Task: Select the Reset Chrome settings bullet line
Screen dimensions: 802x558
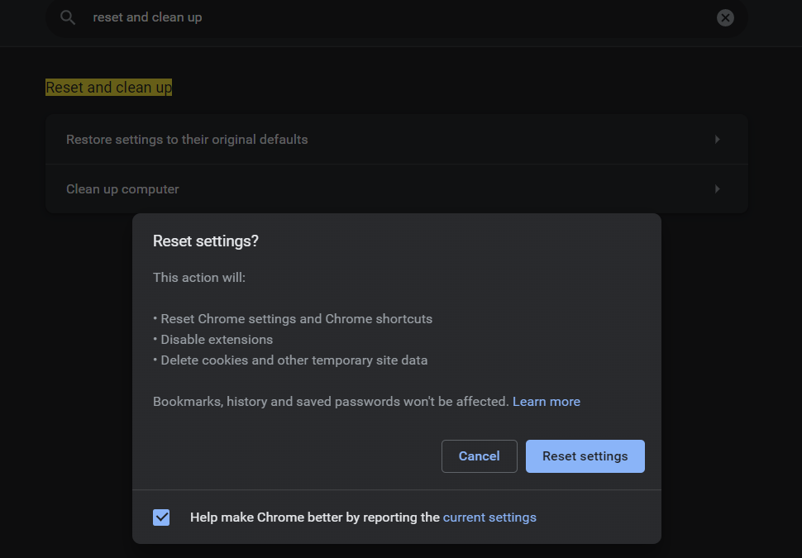Action: click(293, 318)
